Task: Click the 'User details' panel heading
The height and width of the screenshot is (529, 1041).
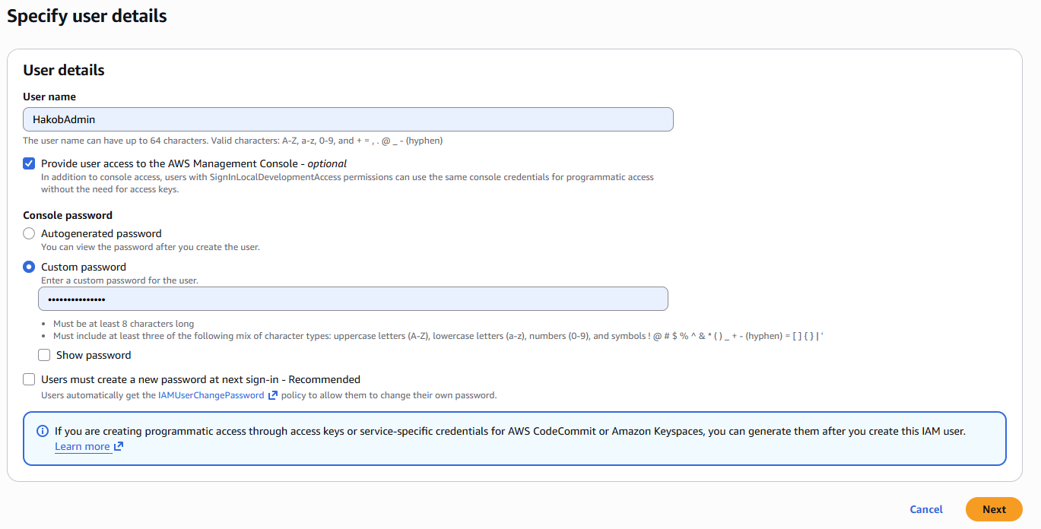Action: [x=64, y=70]
